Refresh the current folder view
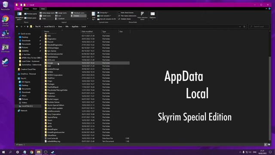The image size is (275, 155). click(x=244, y=27)
